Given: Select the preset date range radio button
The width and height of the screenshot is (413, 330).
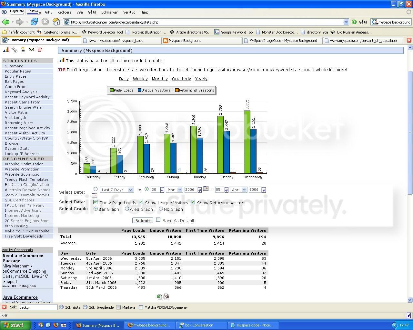Looking at the screenshot, I should pos(96,189).
